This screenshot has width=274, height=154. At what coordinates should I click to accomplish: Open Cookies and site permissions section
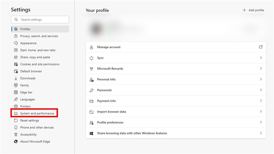pyautogui.click(x=40, y=64)
